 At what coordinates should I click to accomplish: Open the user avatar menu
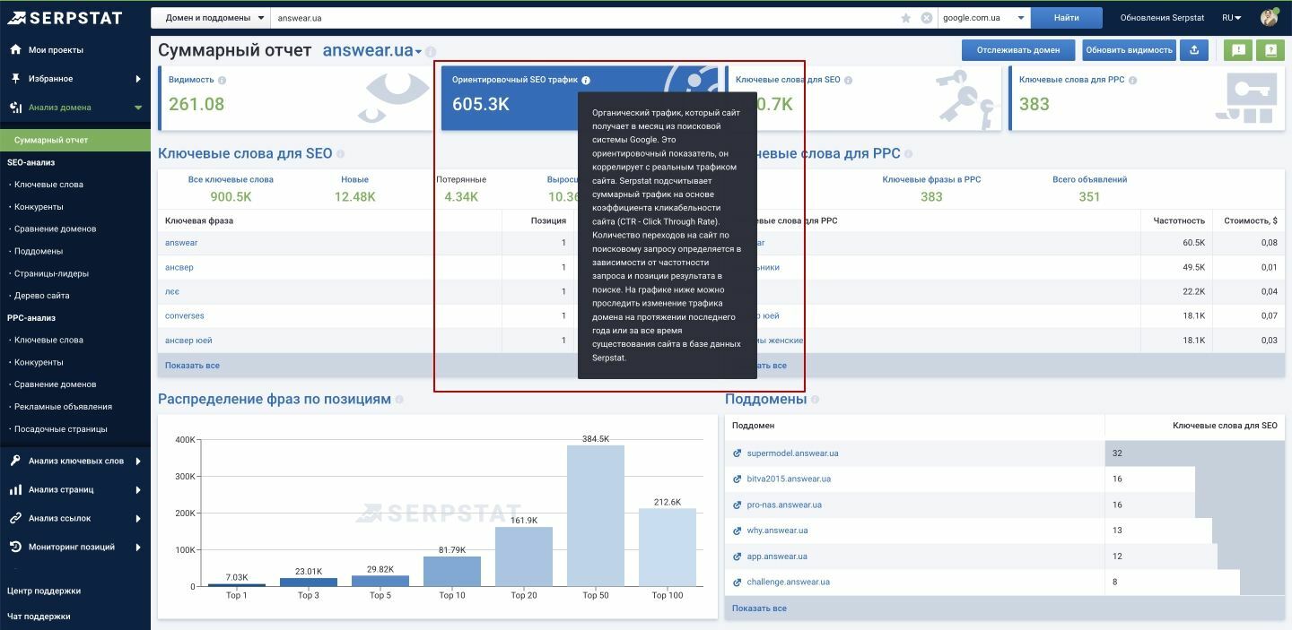pyautogui.click(x=1269, y=17)
